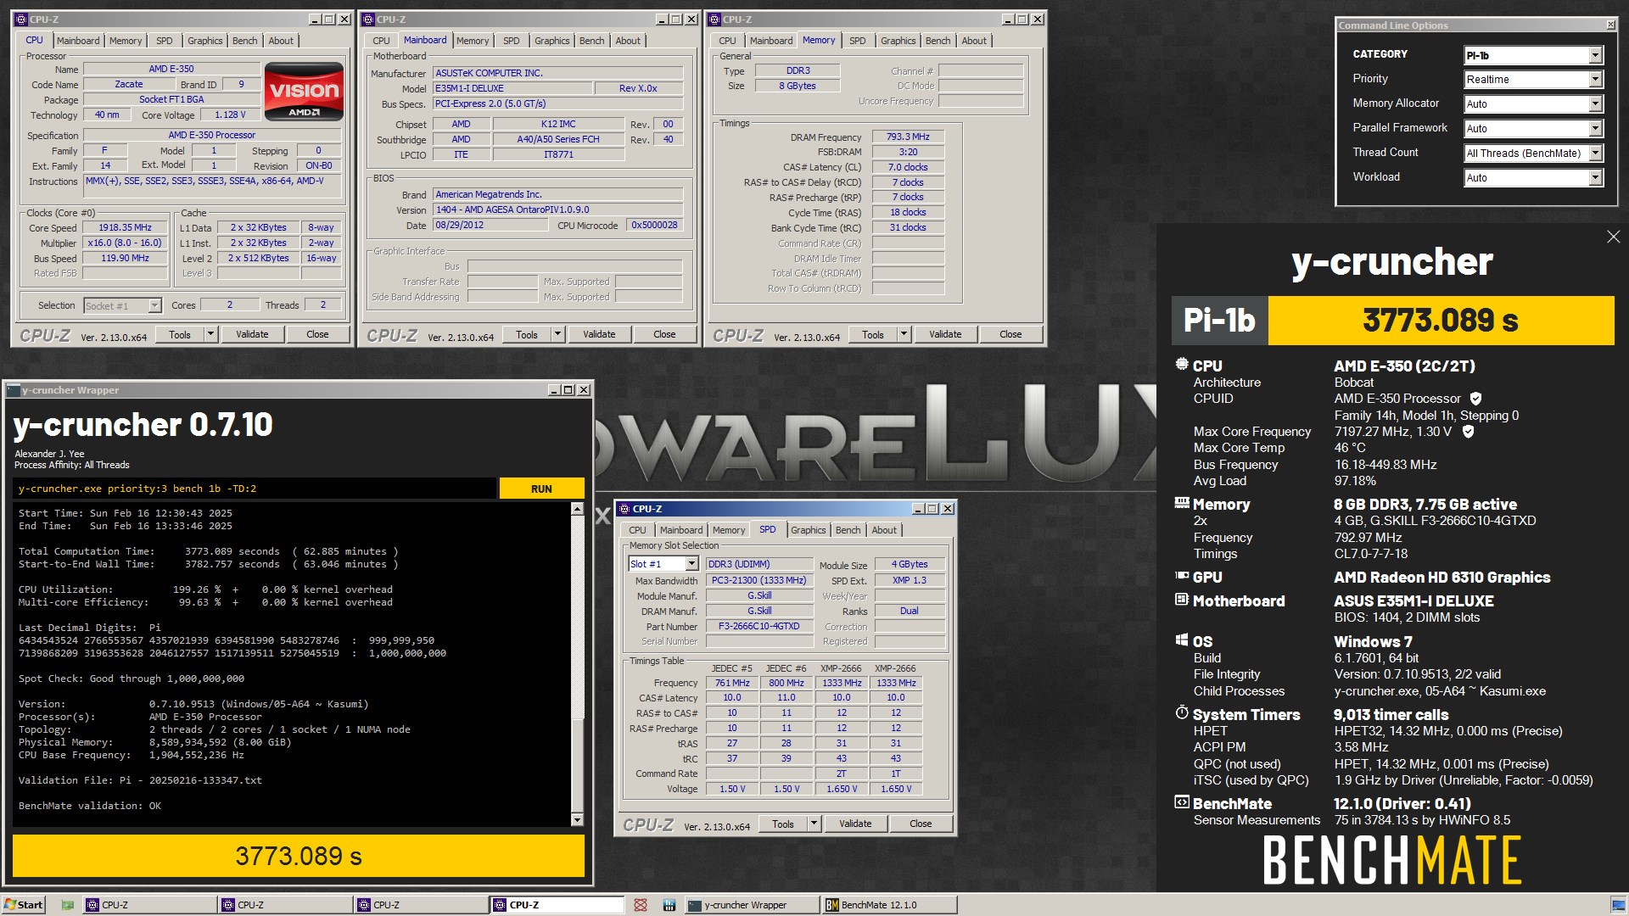Click the part number F3-2666C10-4GTXD in SPD
The width and height of the screenshot is (1629, 916).
759,627
